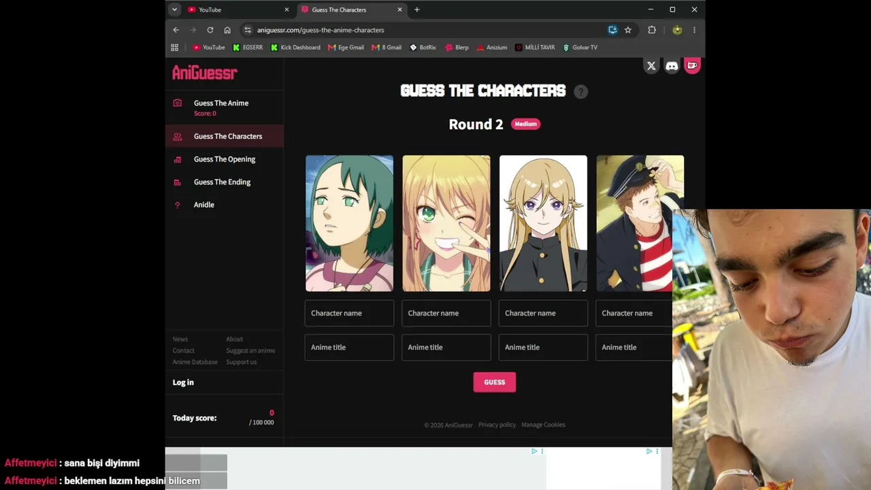Open AniGuessr's X (Twitter) page
871x490 pixels.
pyautogui.click(x=651, y=66)
